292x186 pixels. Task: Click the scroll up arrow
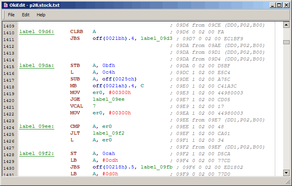[x=286, y=25]
